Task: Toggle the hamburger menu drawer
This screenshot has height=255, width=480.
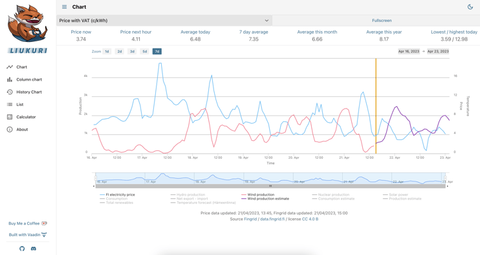Action: pyautogui.click(x=64, y=6)
